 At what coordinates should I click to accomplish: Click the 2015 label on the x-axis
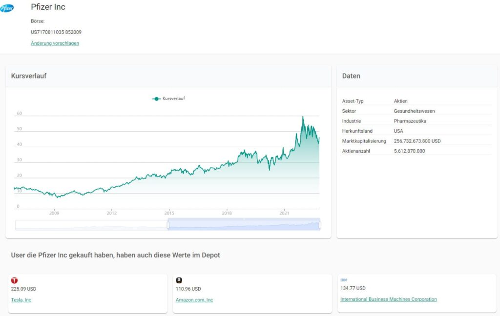[169, 213]
